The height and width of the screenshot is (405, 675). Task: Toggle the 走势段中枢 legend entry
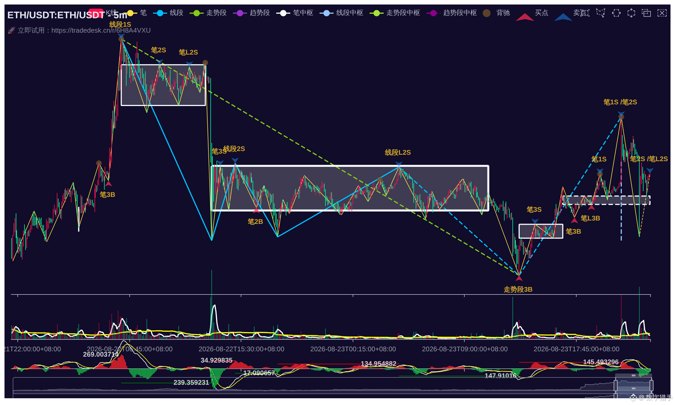coord(395,13)
